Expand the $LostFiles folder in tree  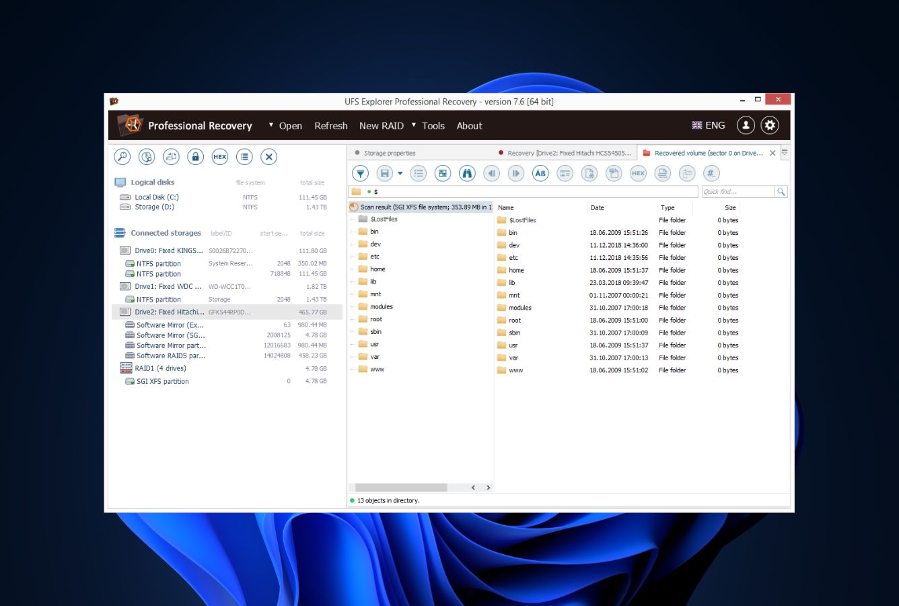[352, 220]
